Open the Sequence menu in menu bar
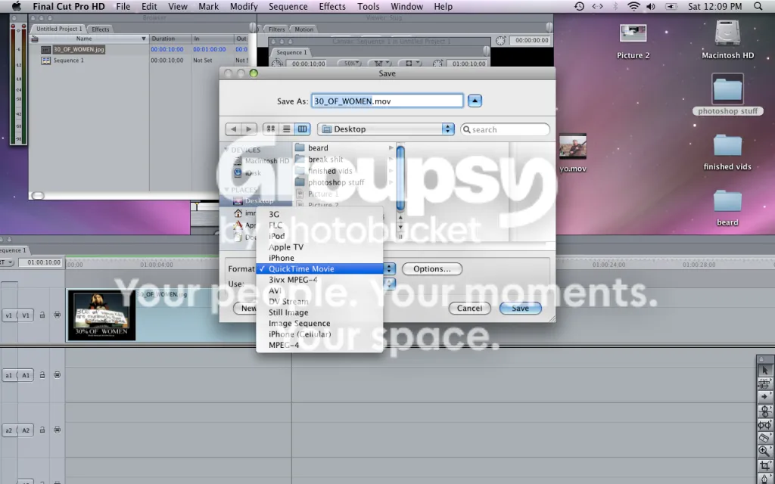The image size is (775, 484). tap(288, 6)
